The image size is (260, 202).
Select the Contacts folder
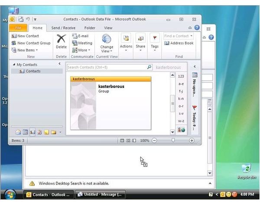tap(37, 71)
